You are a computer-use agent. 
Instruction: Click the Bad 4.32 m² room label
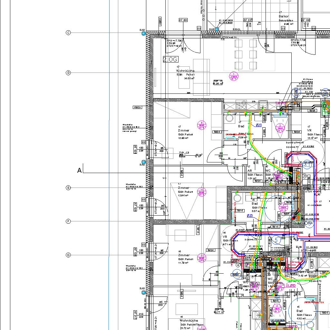point(304,313)
